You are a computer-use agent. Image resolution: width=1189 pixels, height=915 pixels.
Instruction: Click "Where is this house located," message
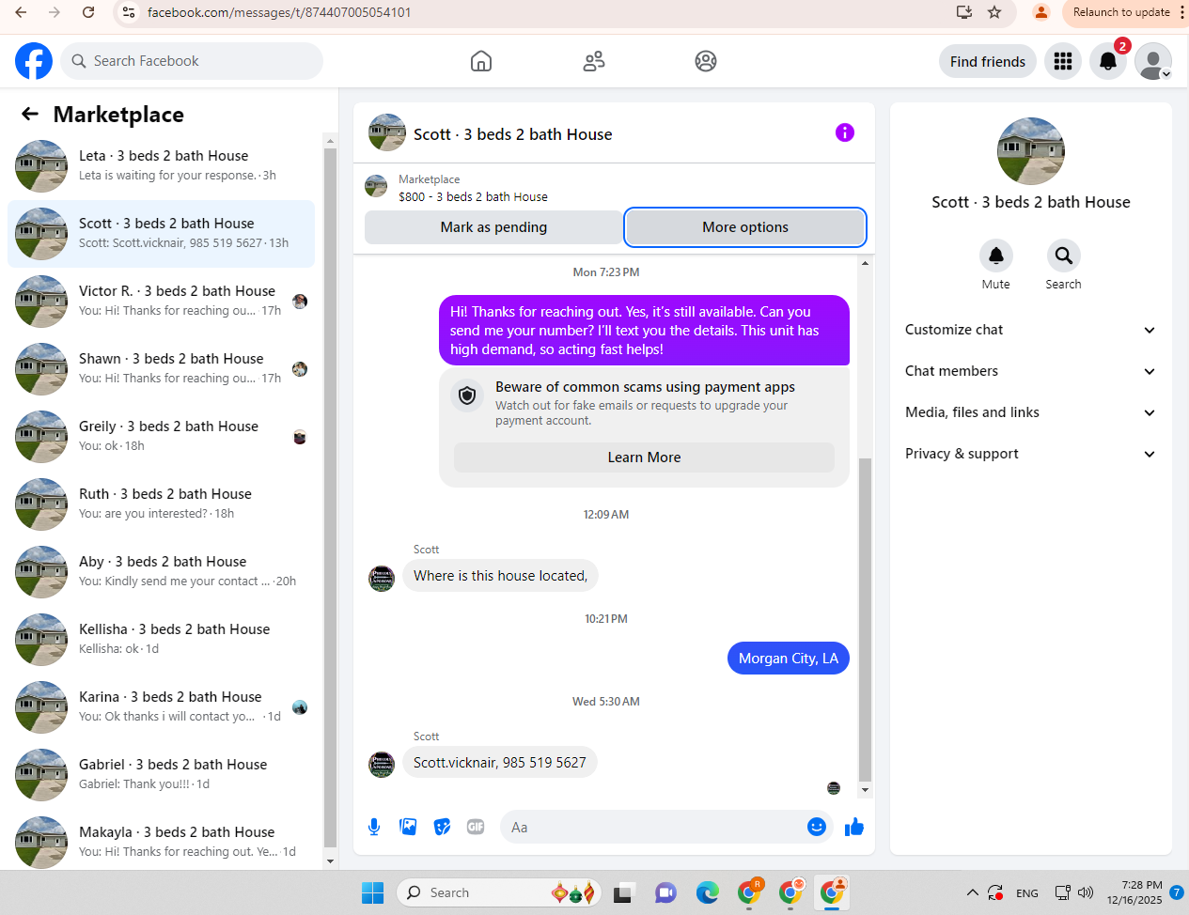(x=500, y=576)
